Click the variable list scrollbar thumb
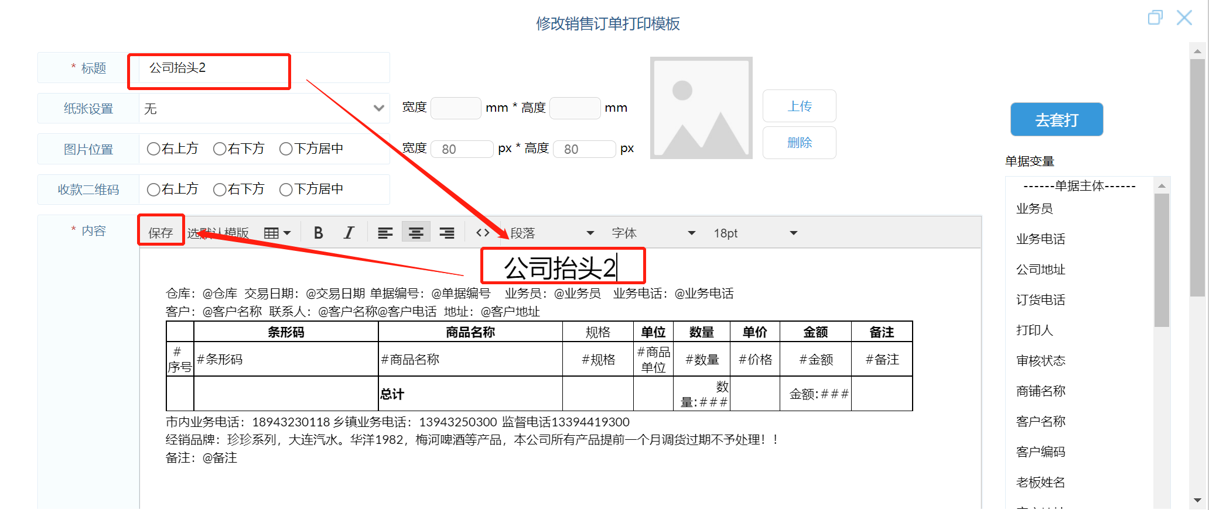This screenshot has width=1209, height=510. click(1162, 260)
